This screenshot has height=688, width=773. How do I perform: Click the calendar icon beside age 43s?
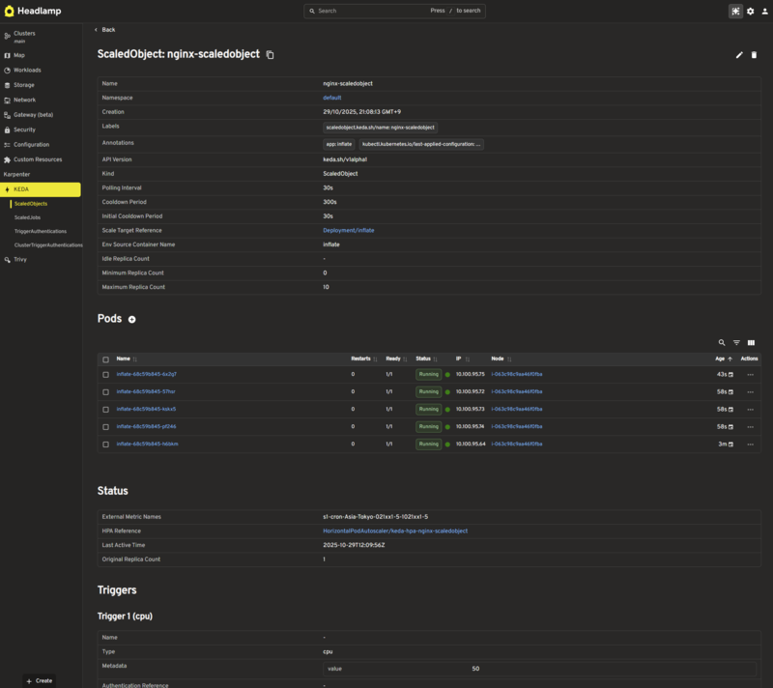[x=730, y=375]
